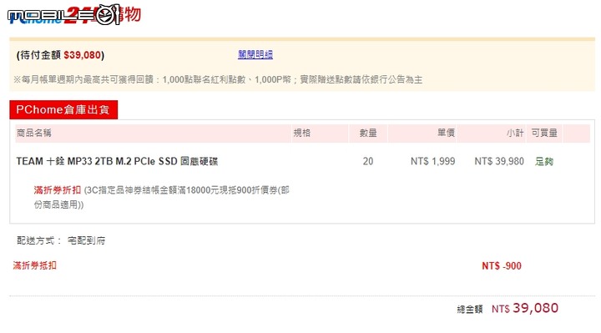This screenshot has width=601, height=333.
Task: Click the 關閉明細 link
Action: [x=255, y=54]
